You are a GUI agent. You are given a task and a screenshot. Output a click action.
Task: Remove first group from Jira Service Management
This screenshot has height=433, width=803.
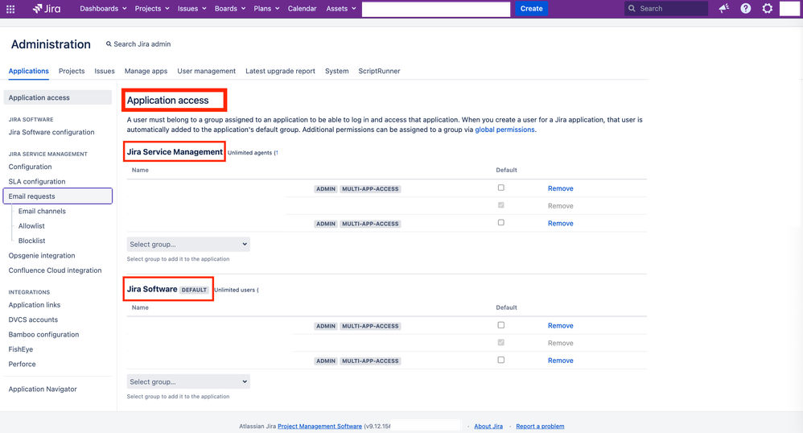click(560, 188)
